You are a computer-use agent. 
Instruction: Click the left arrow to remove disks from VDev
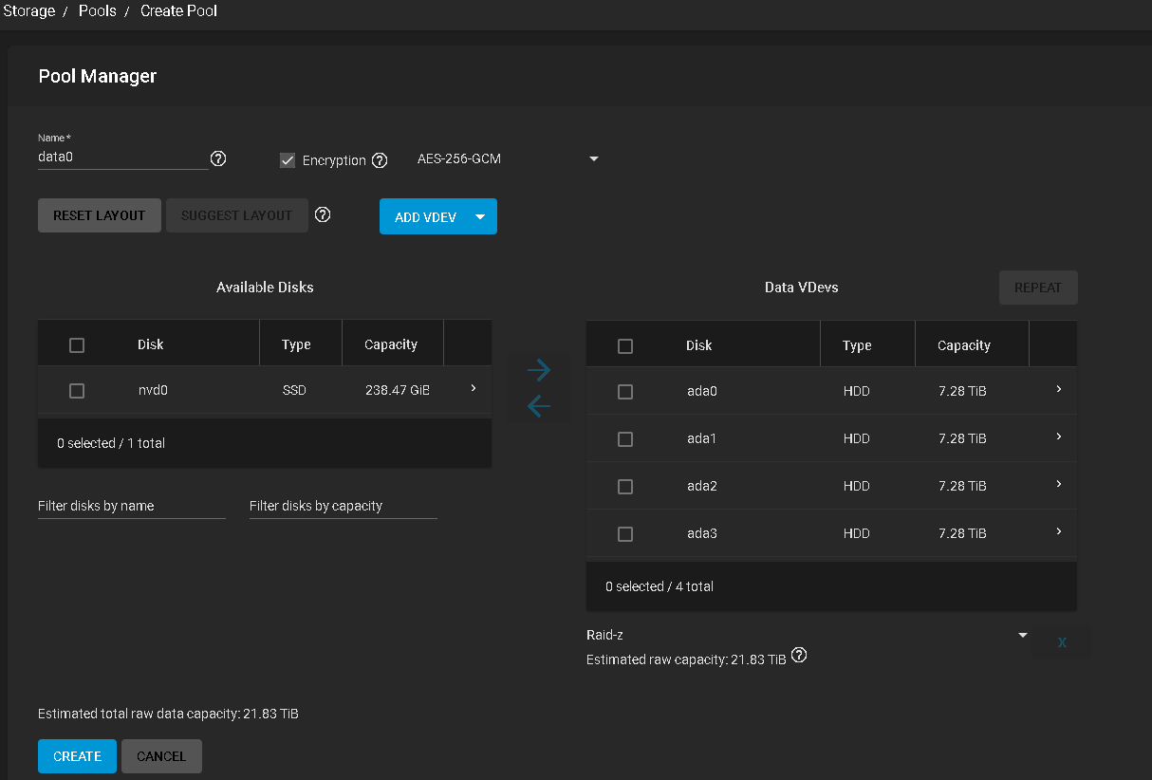click(538, 407)
